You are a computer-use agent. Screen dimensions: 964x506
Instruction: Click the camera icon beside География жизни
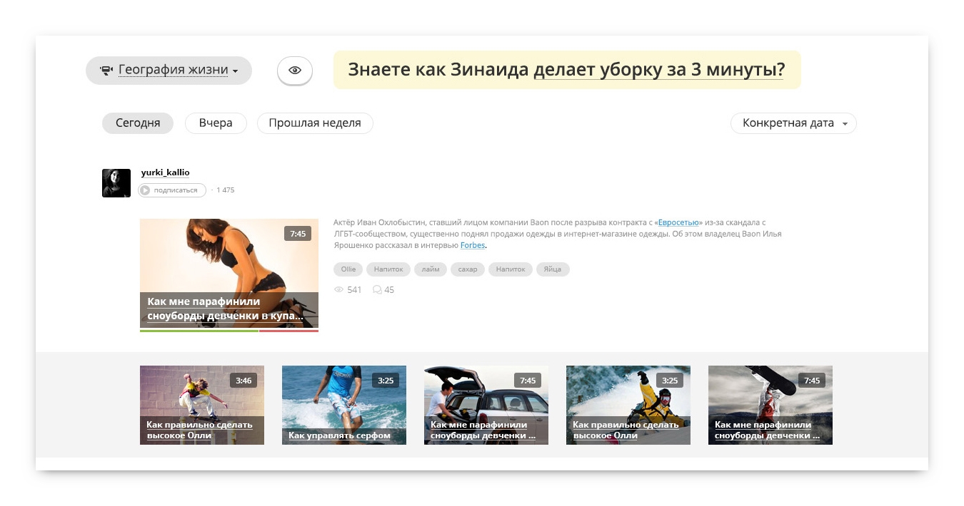pos(106,71)
